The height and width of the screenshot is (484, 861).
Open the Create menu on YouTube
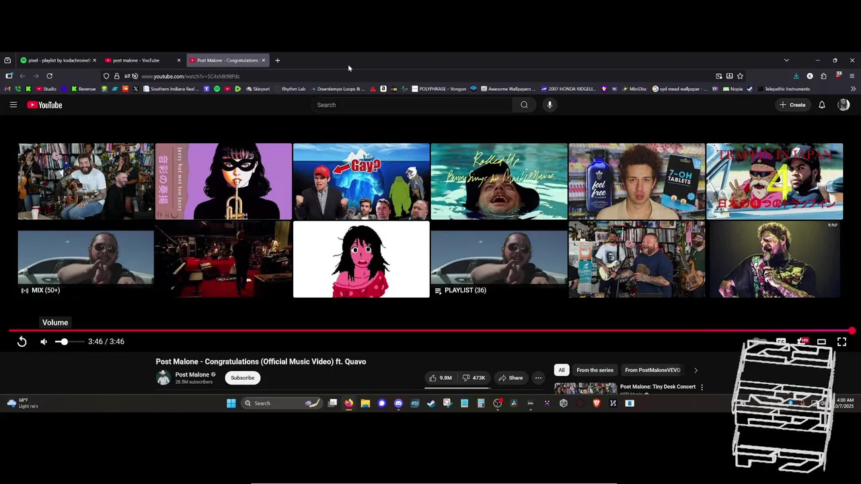(792, 105)
